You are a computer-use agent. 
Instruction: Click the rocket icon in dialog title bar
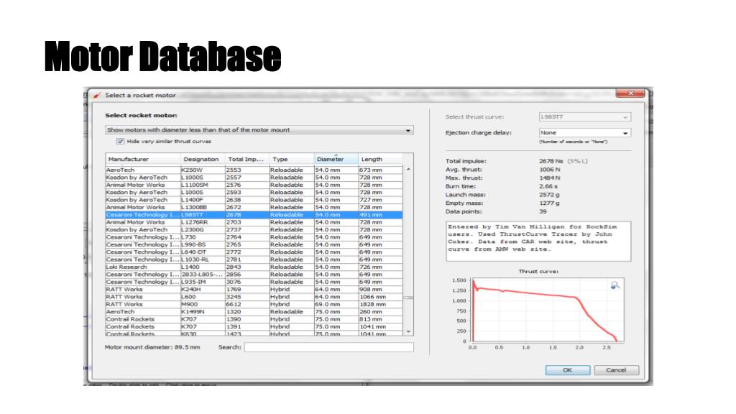97,96
